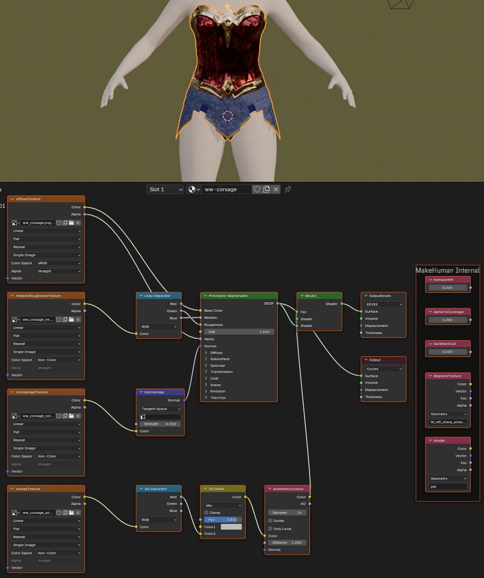Open material browser sphere icon
484x578 pixels.
coord(192,189)
